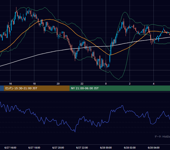The width and height of the screenshot is (170, 150).
Task: Click the 6/27 16:00 date label
Action: (x=10, y=147)
